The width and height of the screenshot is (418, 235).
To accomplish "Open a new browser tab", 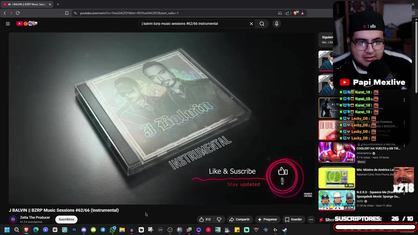I will pos(58,4).
